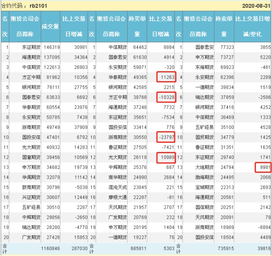Viewport: 272px width, 256px height.
Task: Click 华闻期货 in rank 14 row
Action: [31, 177]
